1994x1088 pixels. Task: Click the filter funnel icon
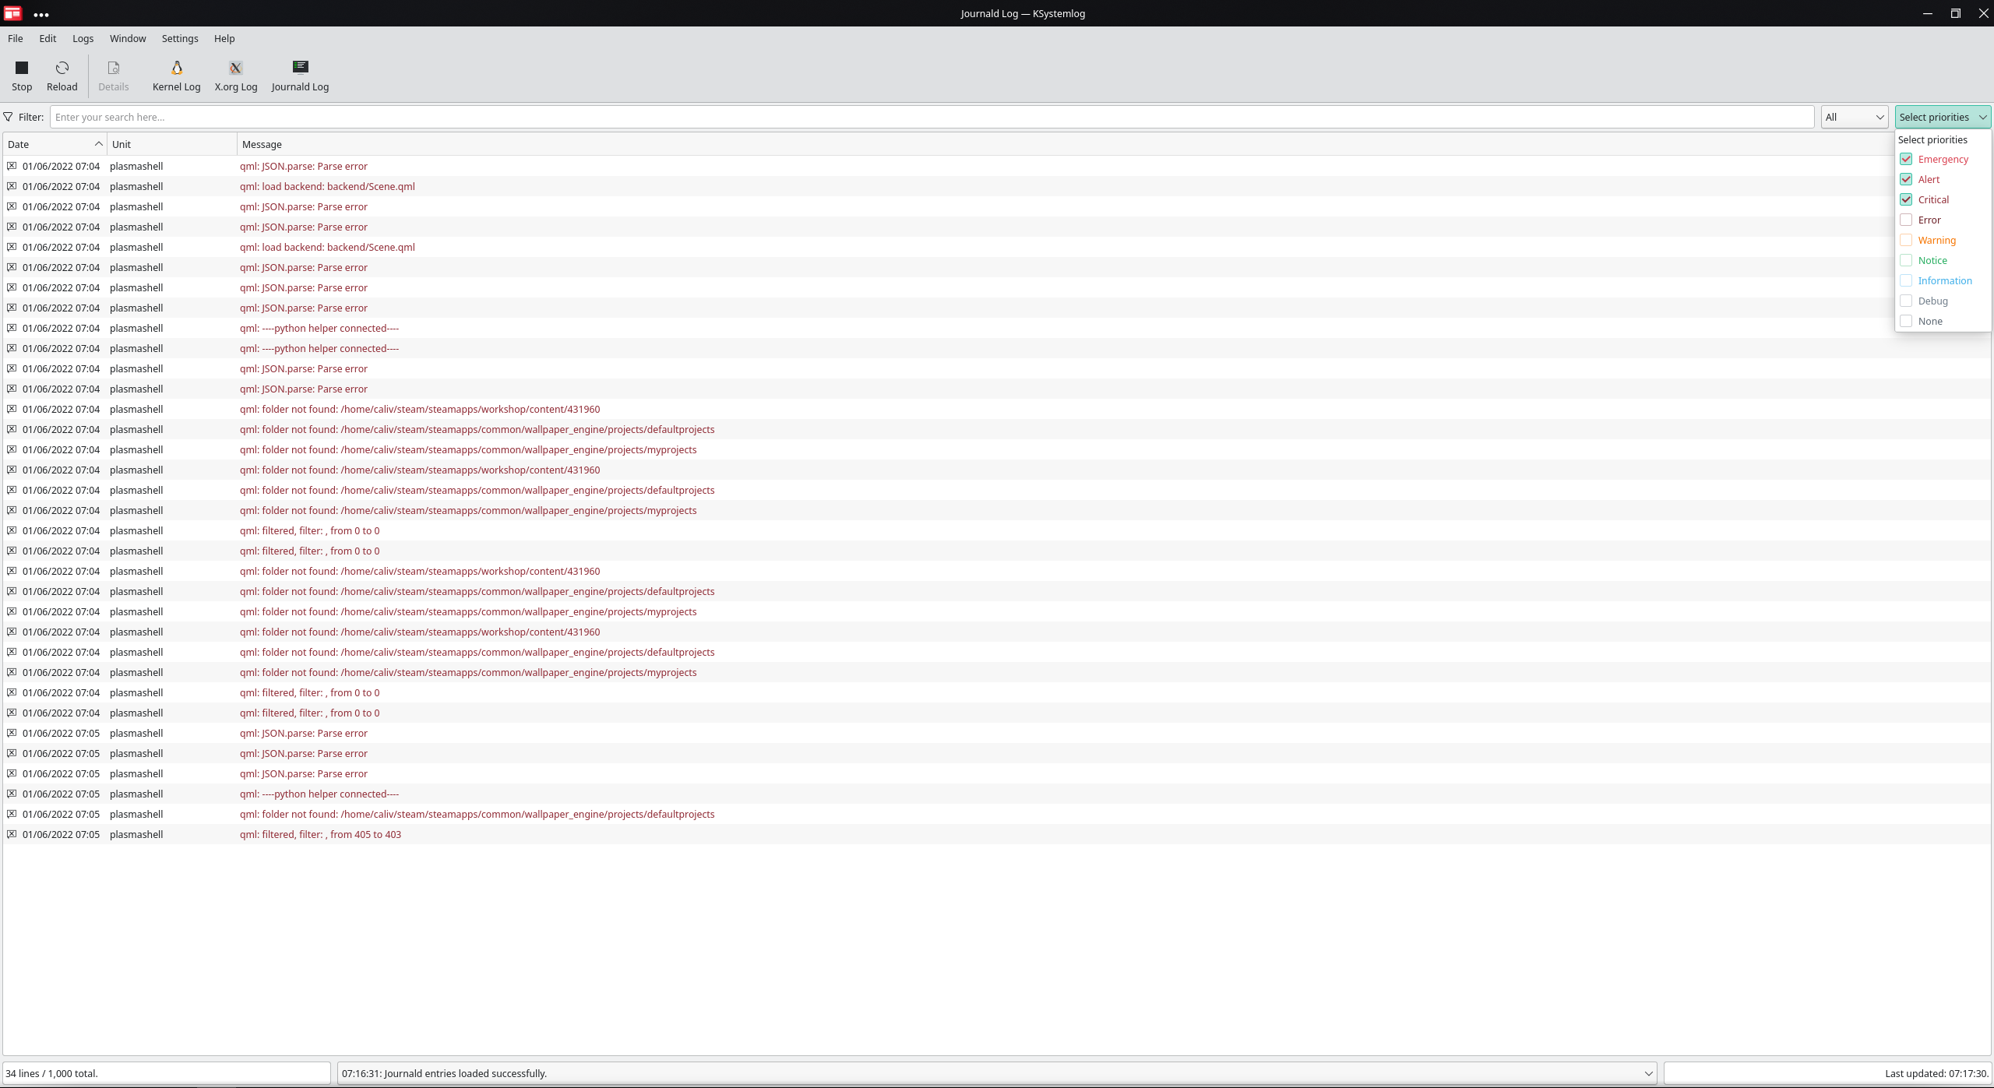(x=9, y=117)
